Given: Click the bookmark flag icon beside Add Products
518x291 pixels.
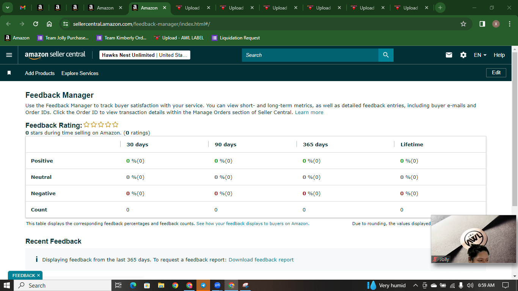Looking at the screenshot, I should [x=9, y=73].
